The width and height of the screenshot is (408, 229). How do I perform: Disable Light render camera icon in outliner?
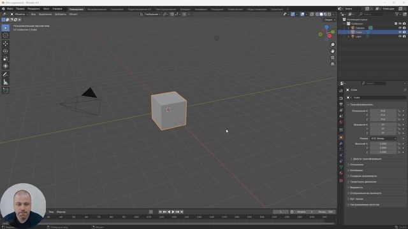404,36
